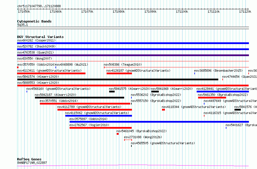Click the esv3685896 (Besenbacher2015) label

pos(218,71)
